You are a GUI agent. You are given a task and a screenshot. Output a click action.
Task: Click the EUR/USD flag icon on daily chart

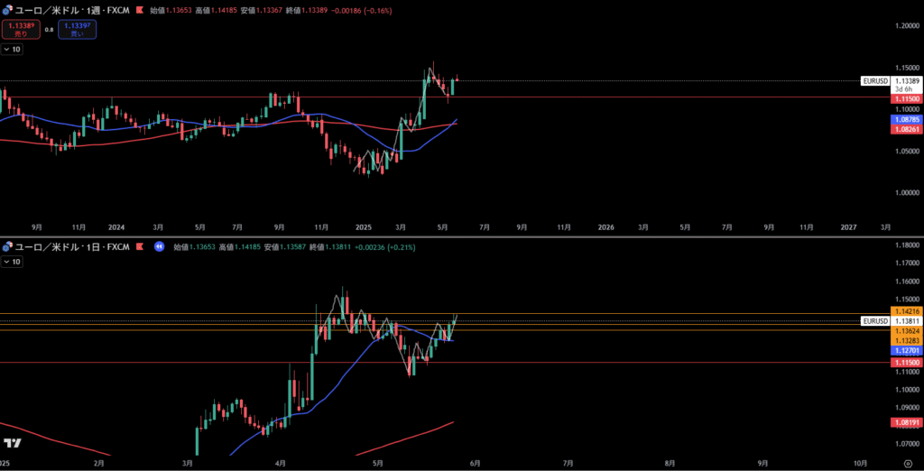tap(7, 247)
